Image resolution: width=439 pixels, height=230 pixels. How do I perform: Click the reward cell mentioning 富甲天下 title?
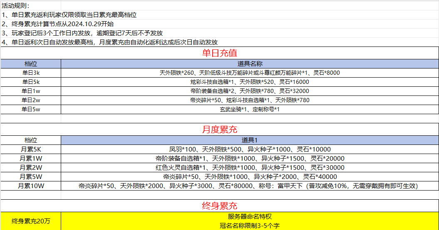tap(250, 186)
